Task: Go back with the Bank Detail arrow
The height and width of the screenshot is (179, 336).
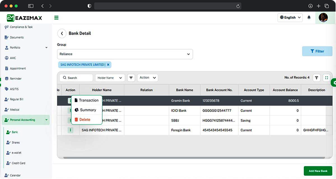Action: pos(62,34)
